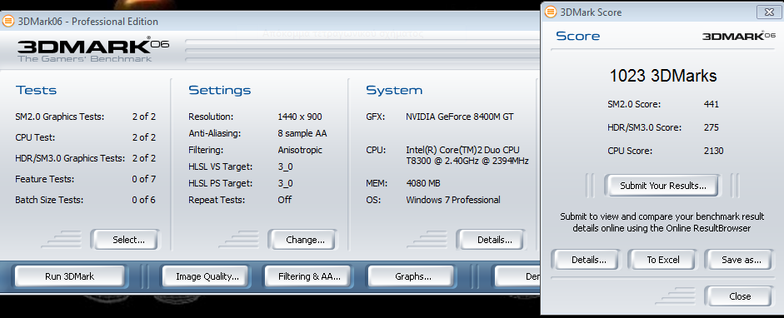Image resolution: width=784 pixels, height=318 pixels.
Task: Open the Image Quality... tool
Action: [x=207, y=276]
